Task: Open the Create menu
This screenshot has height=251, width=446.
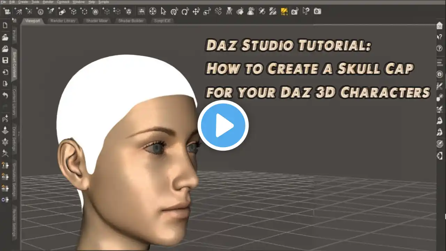Action: [23, 2]
